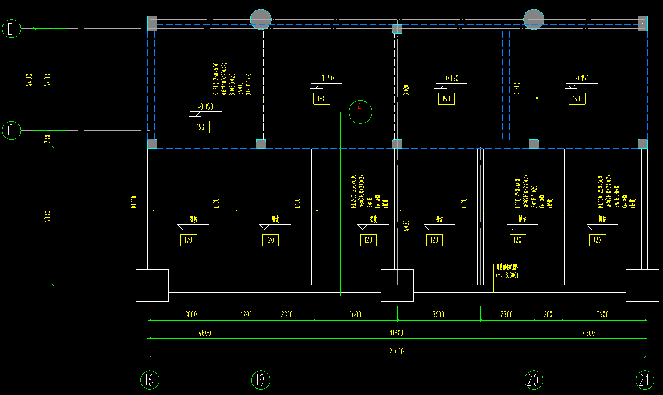Click the 120 slab box nearest axis 16
Viewport: 663px width, 395px height.
pyautogui.click(x=188, y=240)
